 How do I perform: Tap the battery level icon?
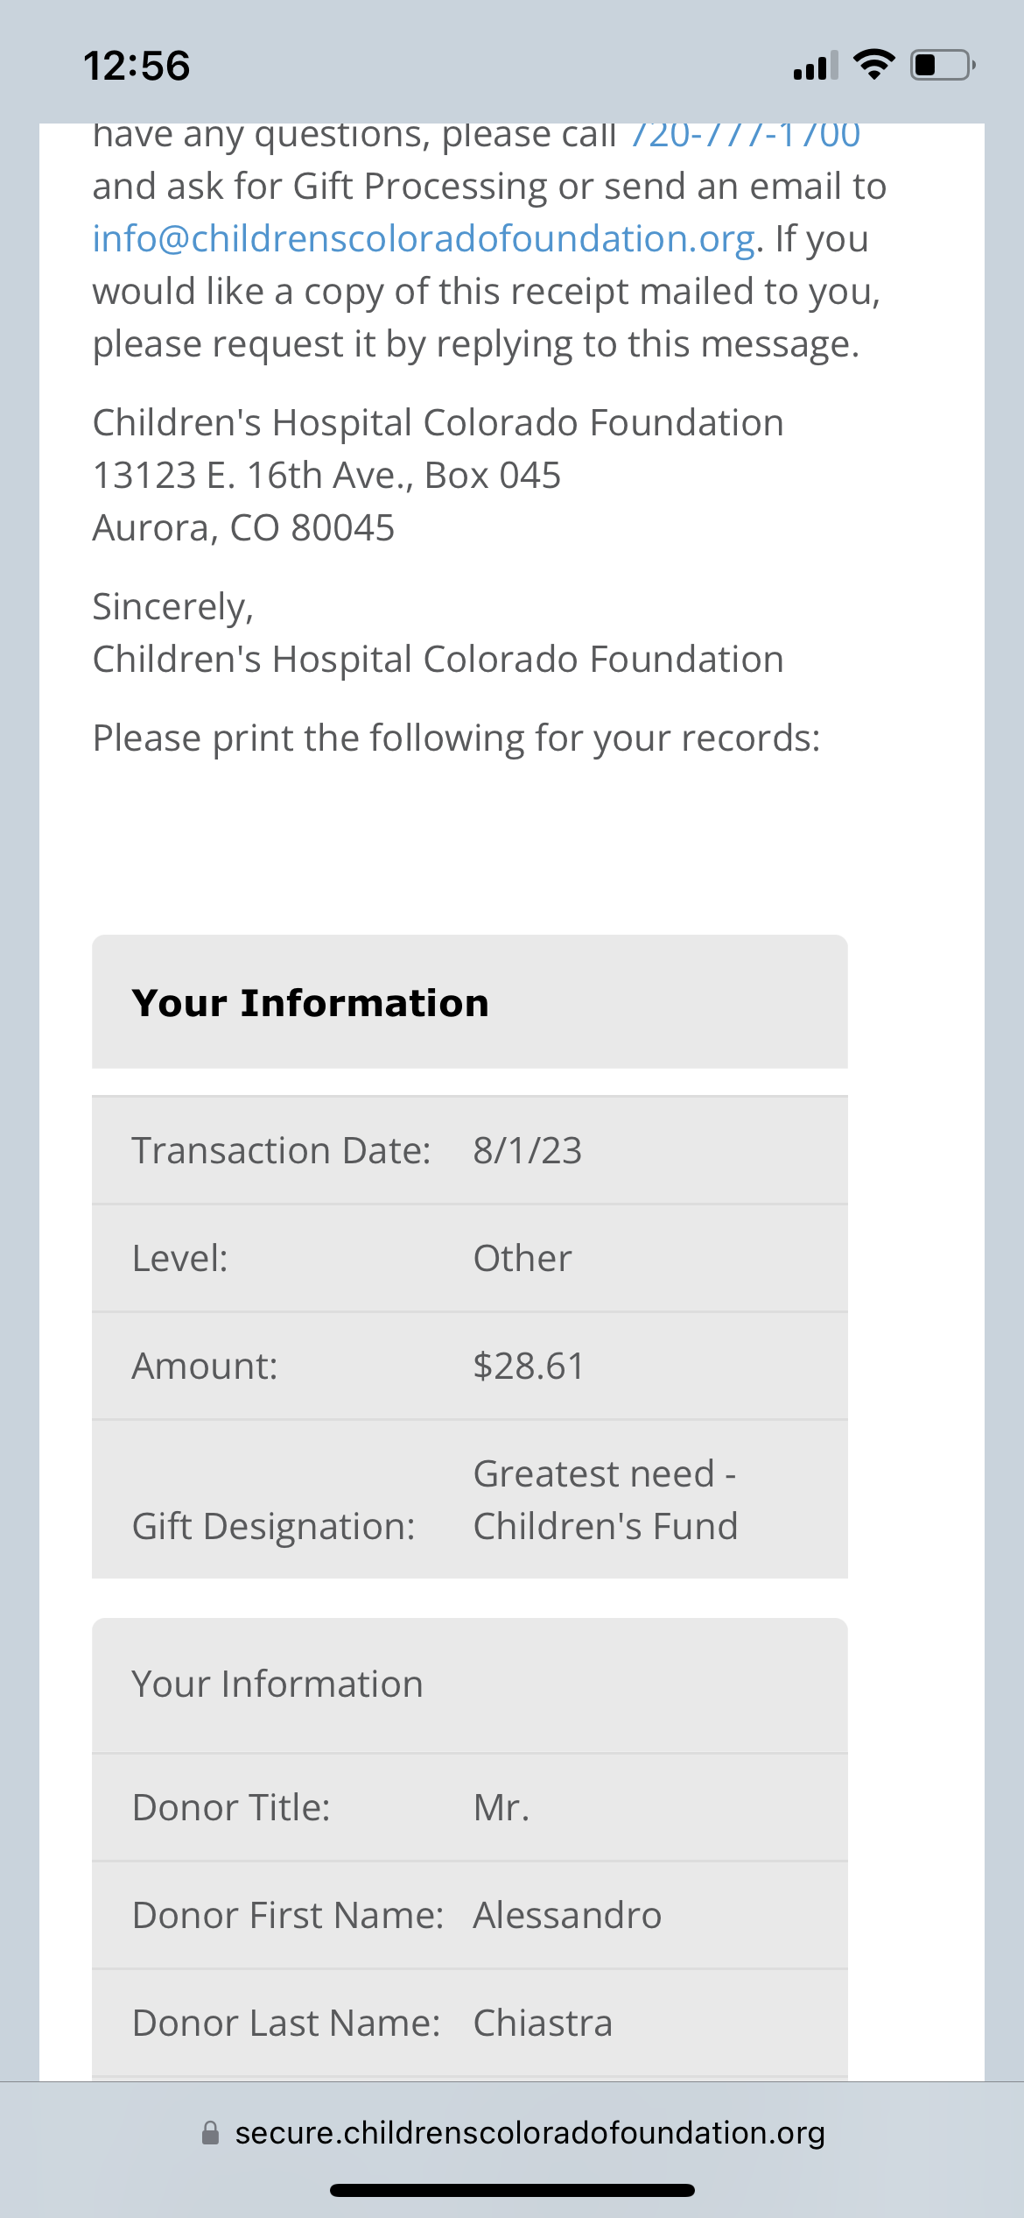click(x=943, y=66)
